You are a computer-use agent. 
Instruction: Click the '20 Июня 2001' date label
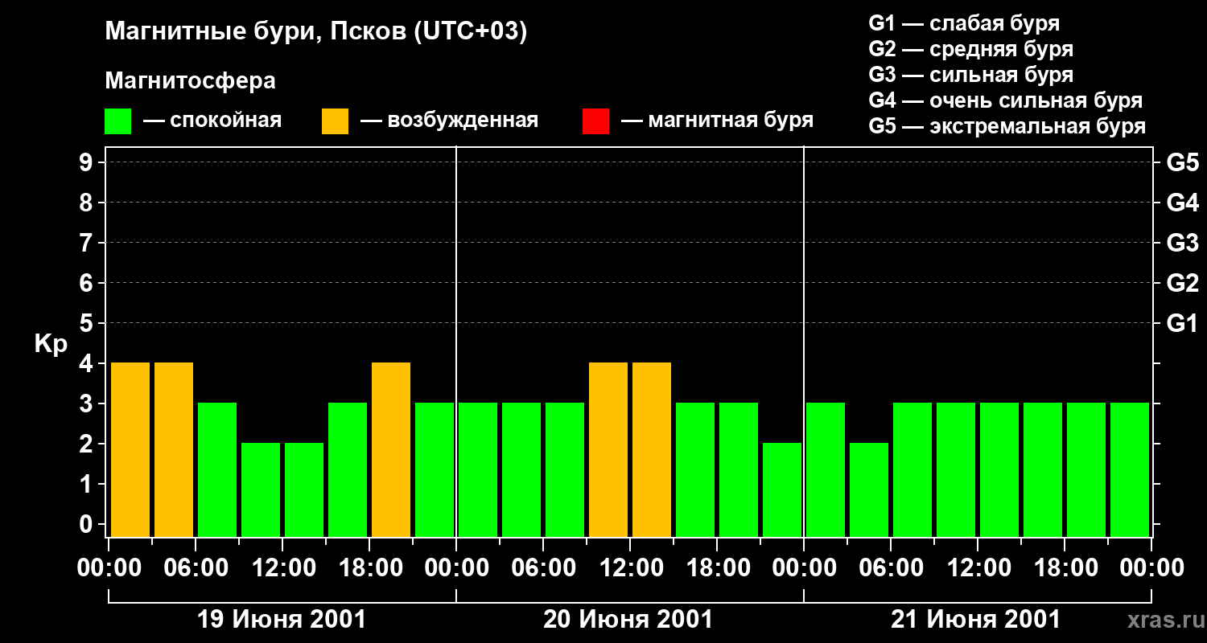click(628, 620)
